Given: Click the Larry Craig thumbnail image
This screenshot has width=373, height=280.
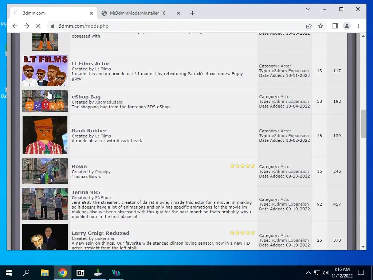Looking at the screenshot, I should (x=45, y=237).
